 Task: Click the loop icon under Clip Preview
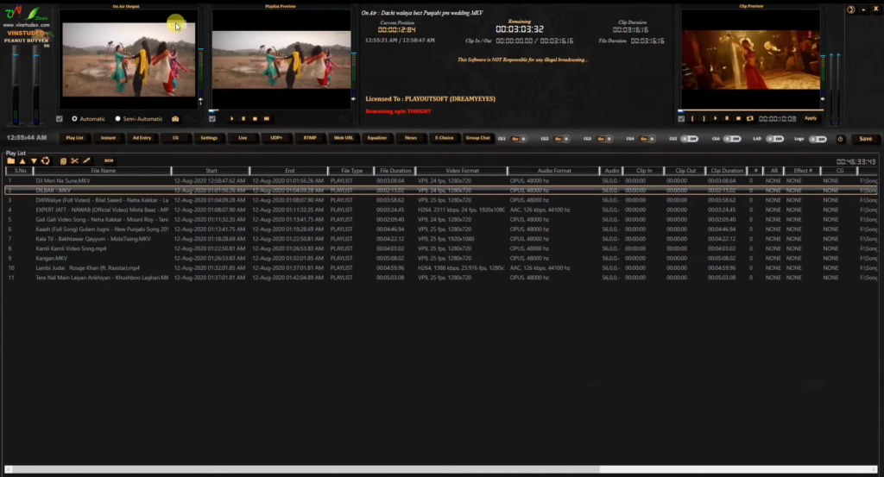[749, 118]
